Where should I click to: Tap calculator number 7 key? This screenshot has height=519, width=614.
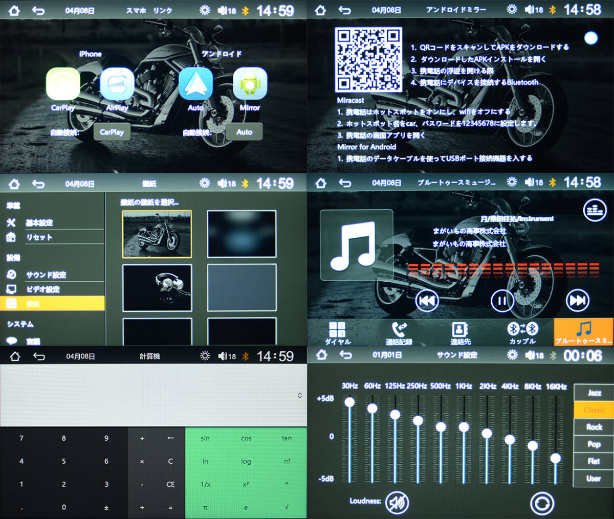pyautogui.click(x=21, y=438)
